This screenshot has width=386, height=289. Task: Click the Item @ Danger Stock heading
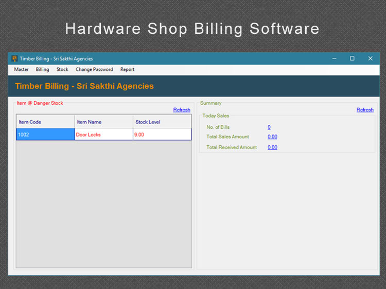[40, 103]
